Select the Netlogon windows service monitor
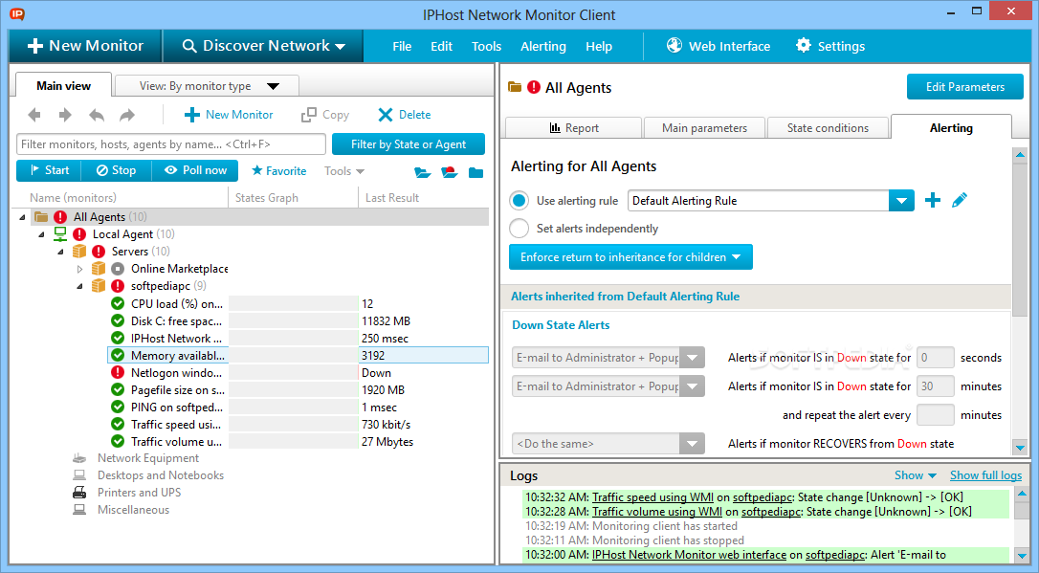Viewport: 1039px width, 573px height. pyautogui.click(x=298, y=373)
